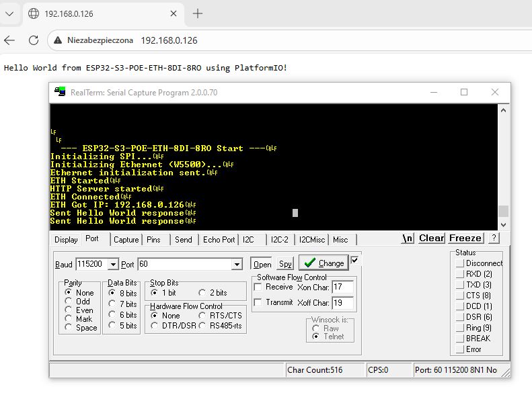Image resolution: width=532 pixels, height=397 pixels.
Task: Select the Port tab
Action: [x=92, y=239]
